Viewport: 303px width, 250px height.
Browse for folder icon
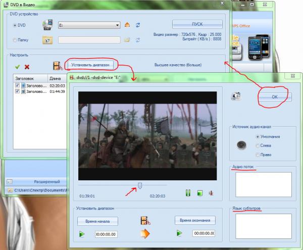tap(127, 40)
